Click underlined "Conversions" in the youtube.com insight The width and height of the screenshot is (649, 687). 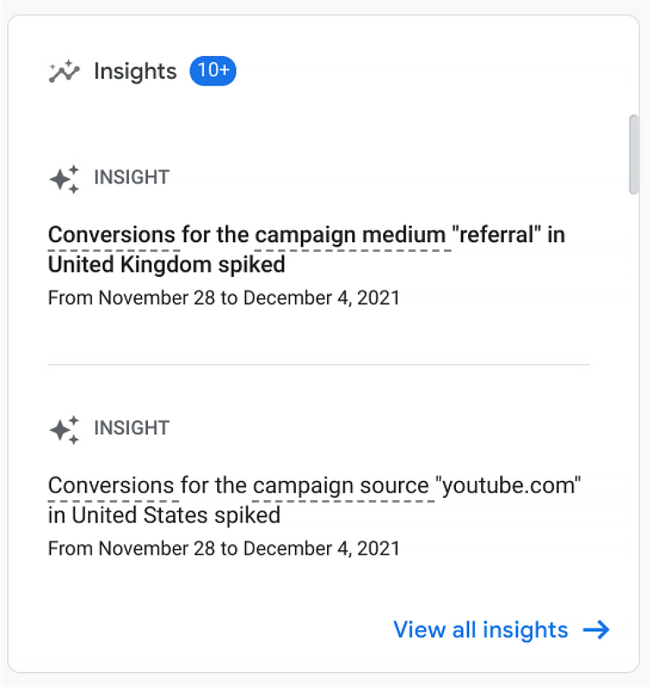coord(112,485)
